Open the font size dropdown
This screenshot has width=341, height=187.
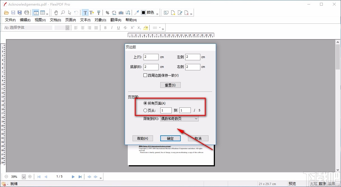click(x=67, y=28)
